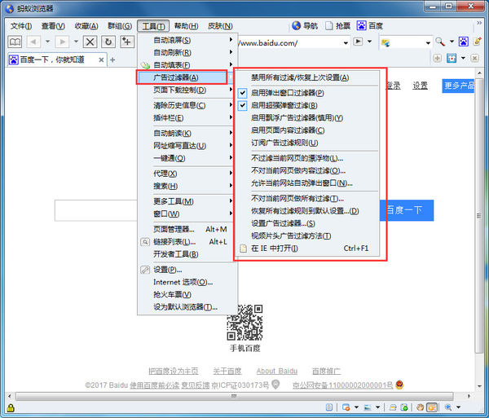Open the 设置 link on Baidu page

point(420,86)
